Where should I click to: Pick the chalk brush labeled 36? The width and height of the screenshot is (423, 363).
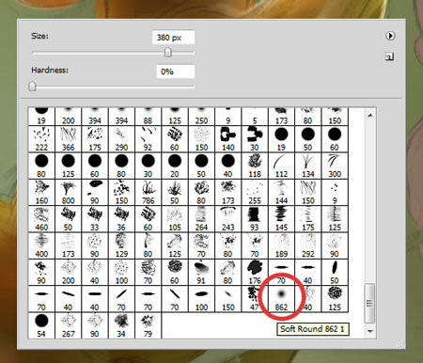pyautogui.click(x=121, y=219)
